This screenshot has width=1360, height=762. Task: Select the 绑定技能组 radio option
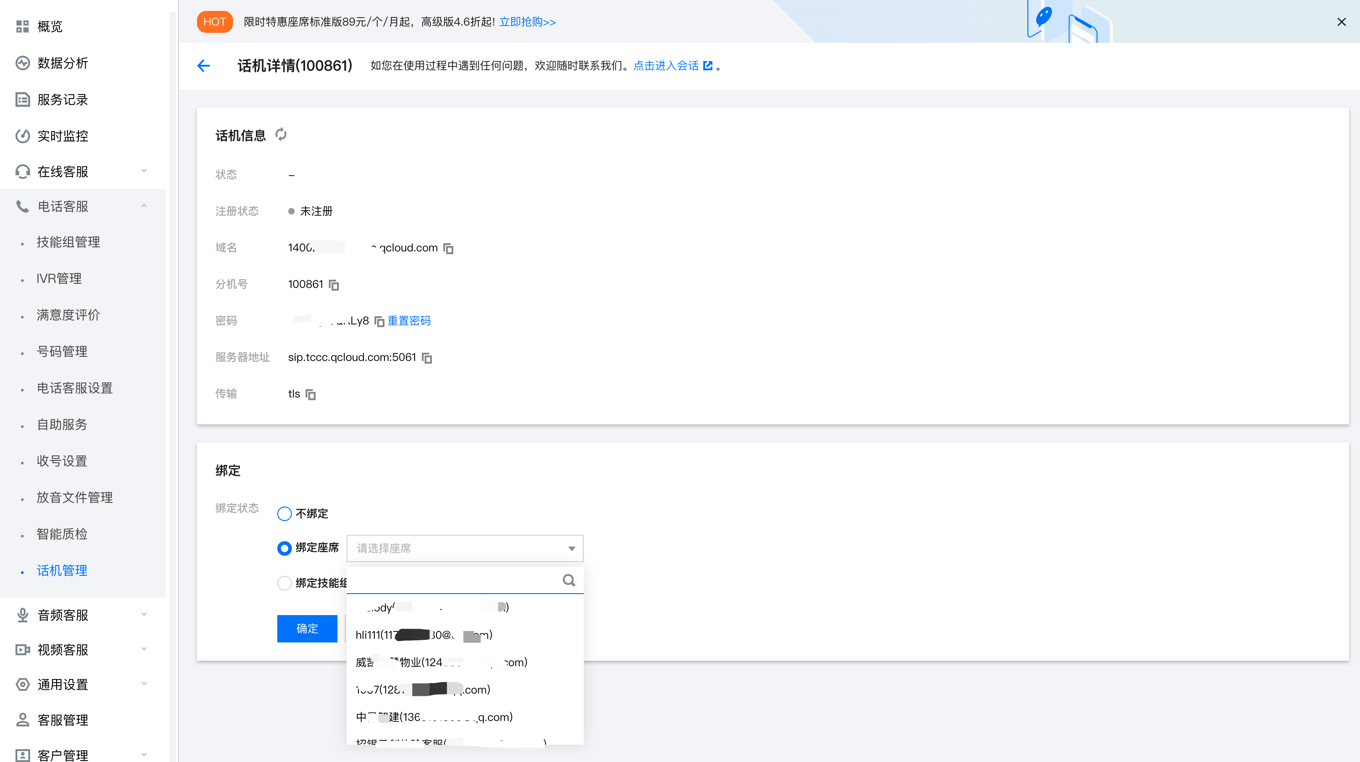tap(284, 583)
